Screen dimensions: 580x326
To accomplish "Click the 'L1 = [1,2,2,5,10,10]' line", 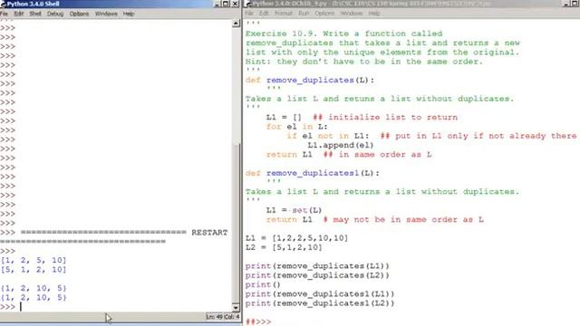I will pyautogui.click(x=296, y=238).
